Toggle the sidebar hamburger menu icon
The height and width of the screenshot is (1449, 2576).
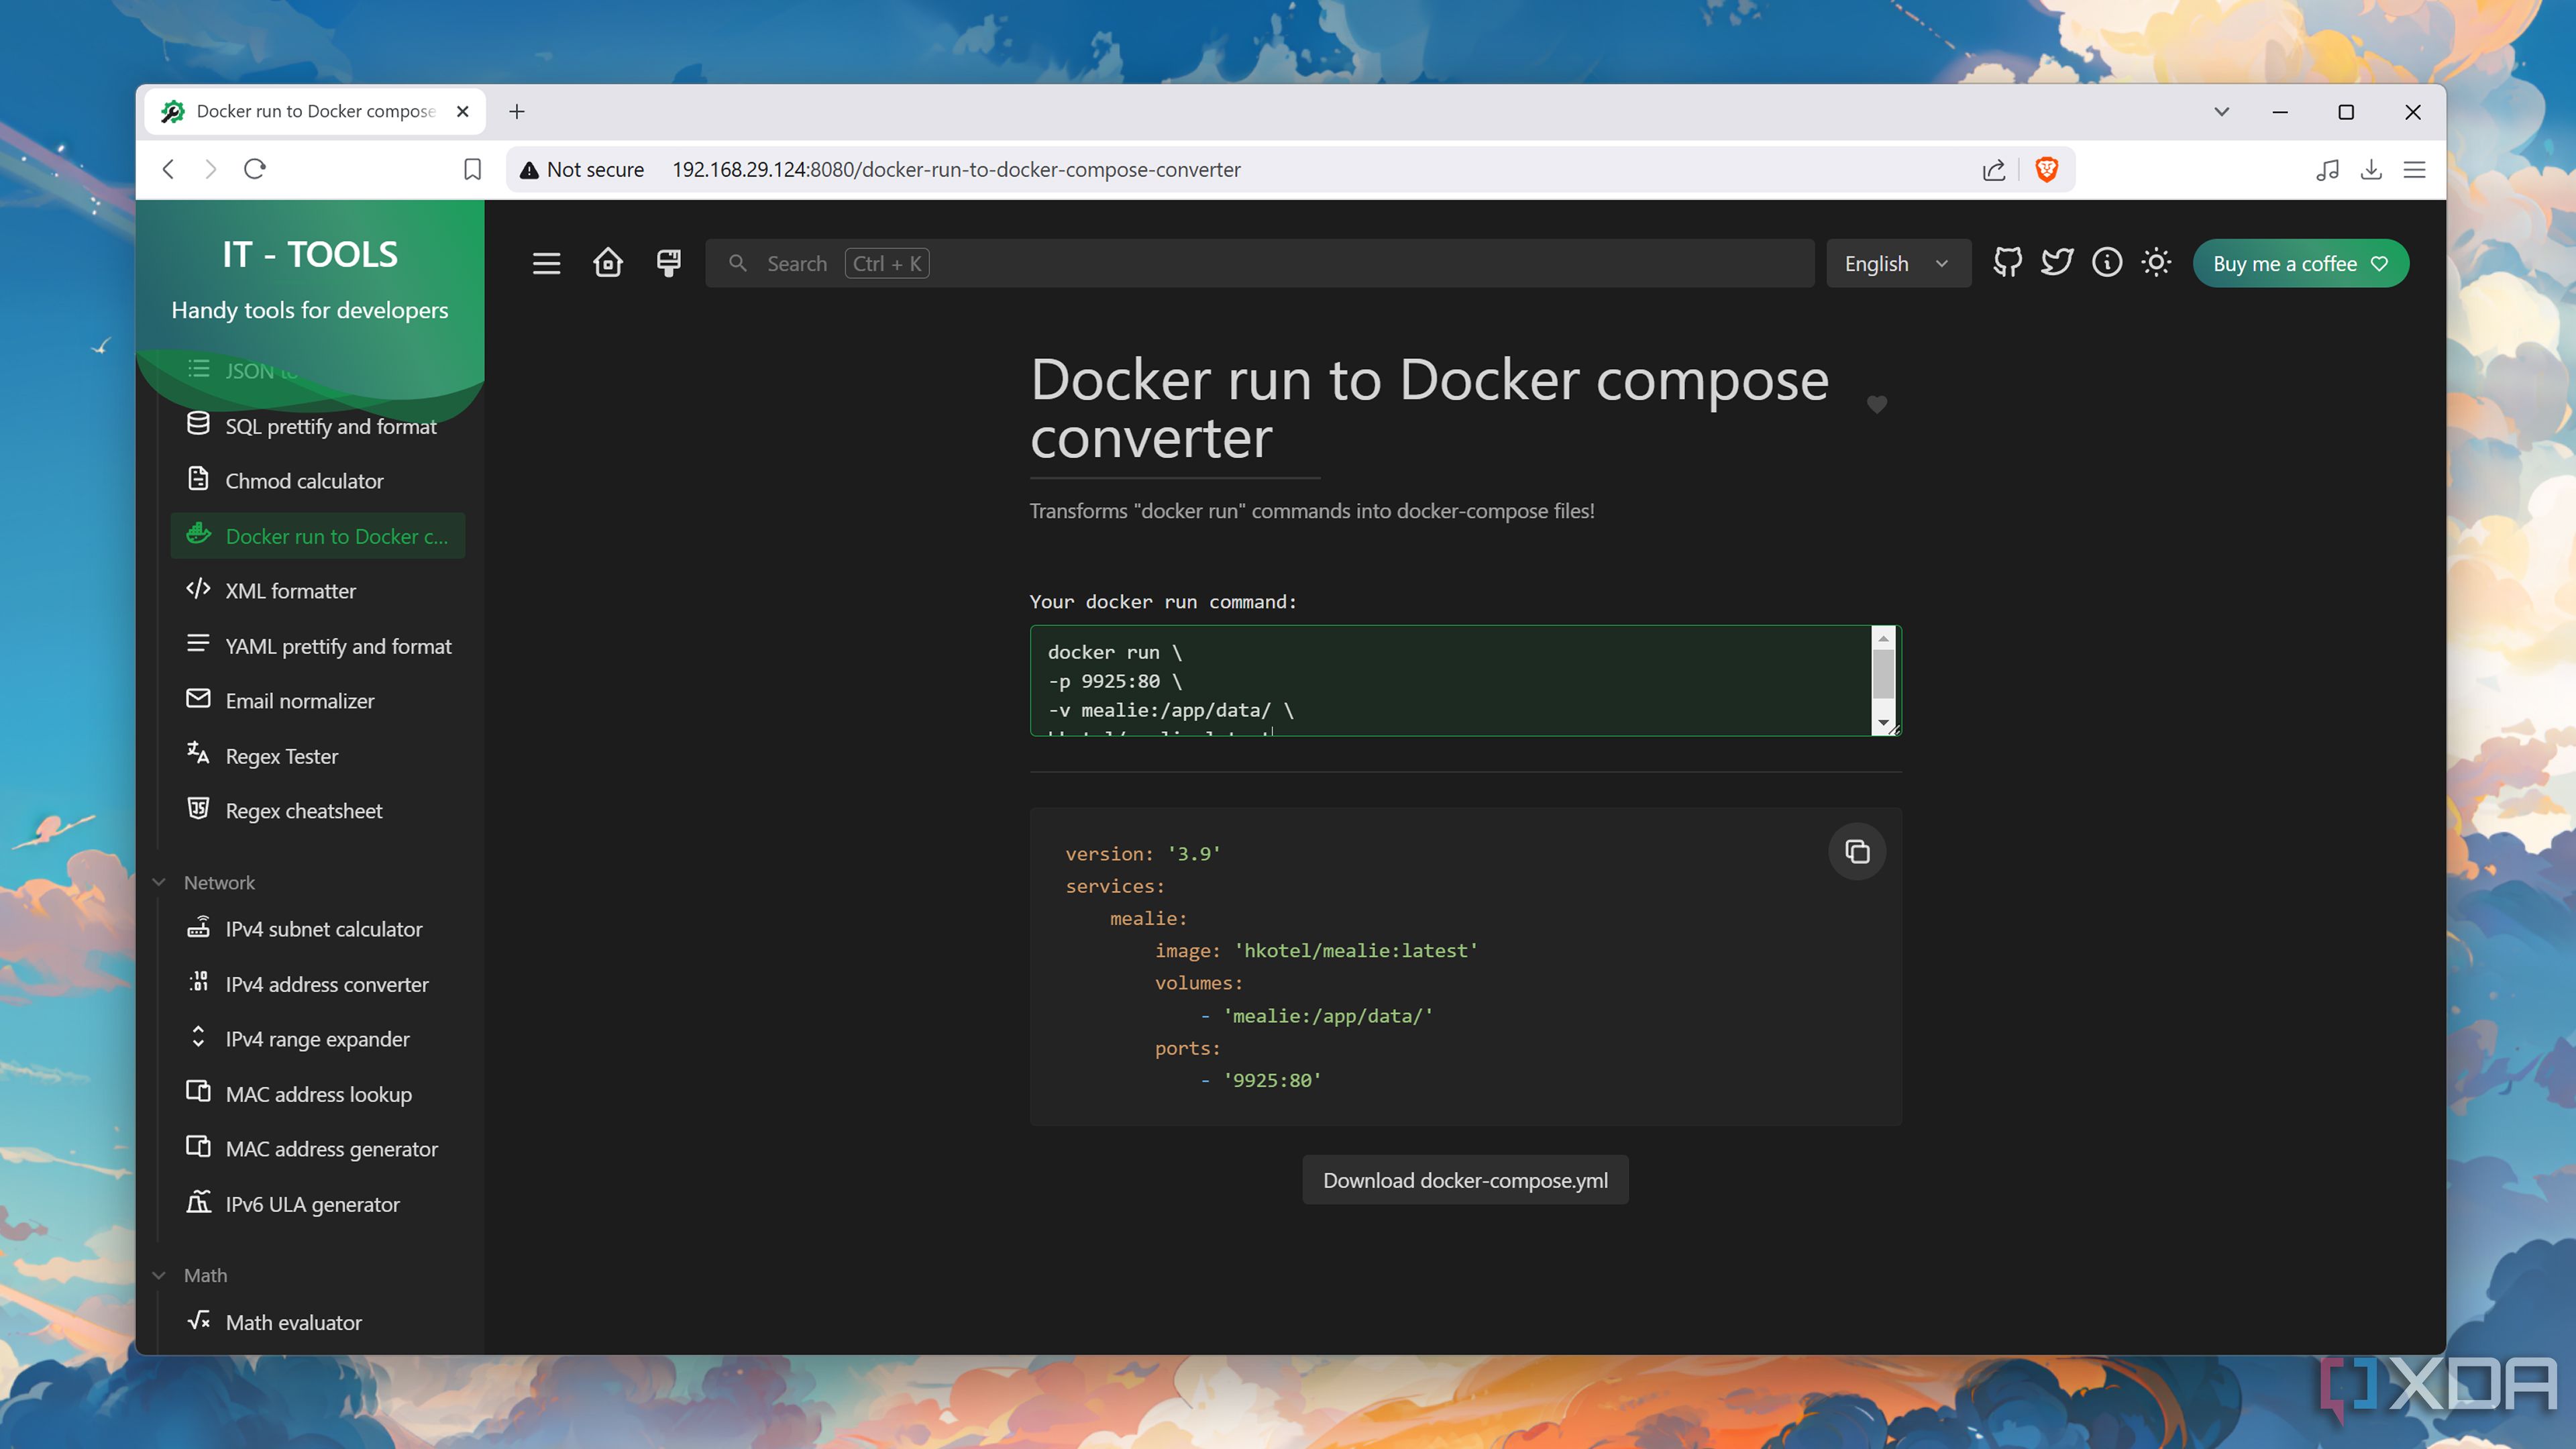click(x=546, y=263)
